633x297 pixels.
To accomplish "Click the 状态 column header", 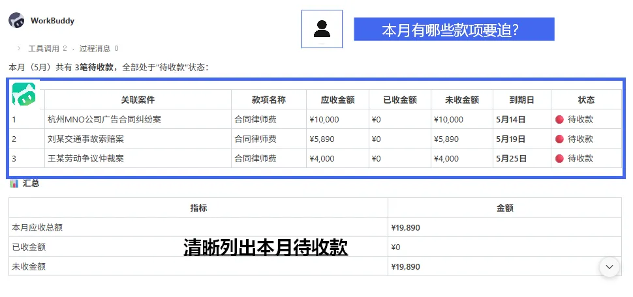I will [586, 100].
